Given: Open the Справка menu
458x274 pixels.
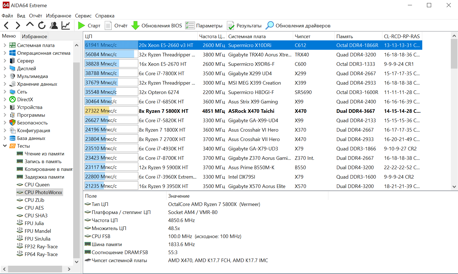Looking at the screenshot, I should [105, 16].
